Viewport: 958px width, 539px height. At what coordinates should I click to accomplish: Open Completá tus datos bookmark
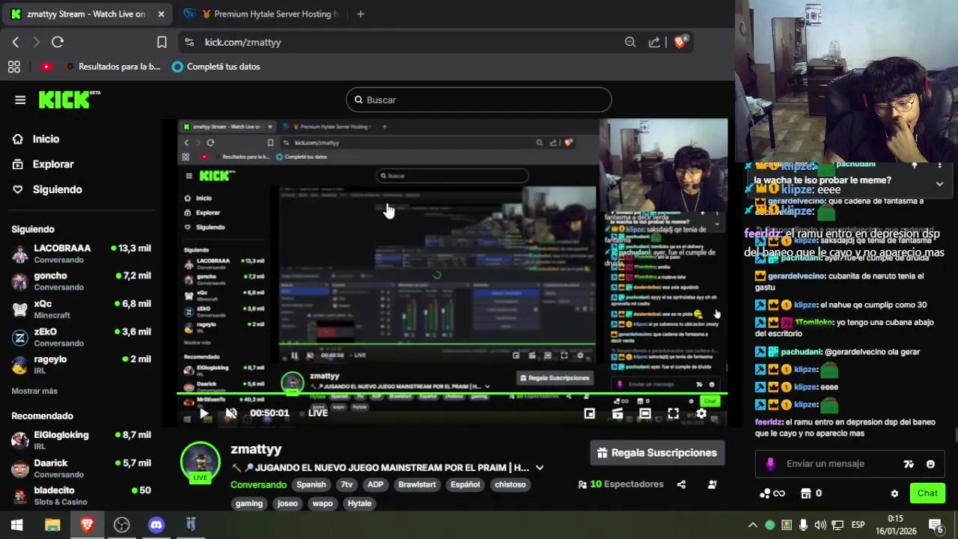pos(216,67)
